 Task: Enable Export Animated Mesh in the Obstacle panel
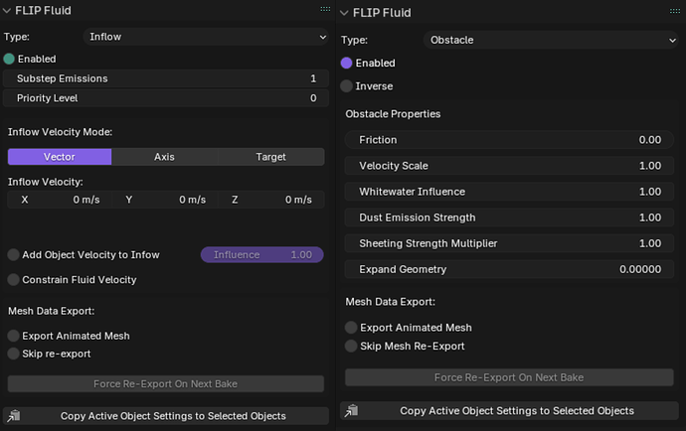tap(351, 328)
